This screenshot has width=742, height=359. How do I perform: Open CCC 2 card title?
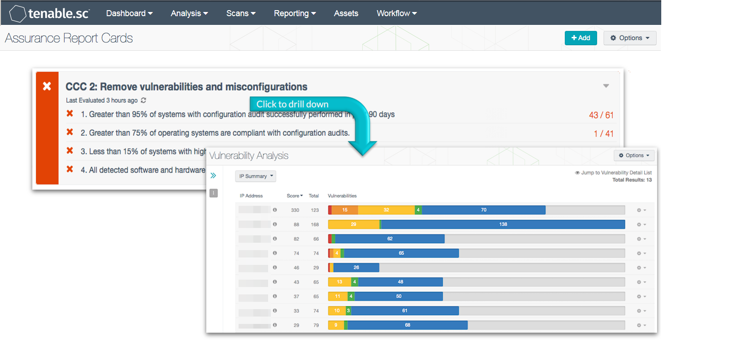(x=186, y=87)
